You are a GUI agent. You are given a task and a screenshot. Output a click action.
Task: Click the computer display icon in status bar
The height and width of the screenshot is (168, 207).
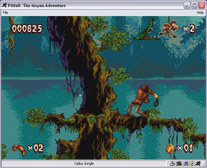[x=186, y=164]
